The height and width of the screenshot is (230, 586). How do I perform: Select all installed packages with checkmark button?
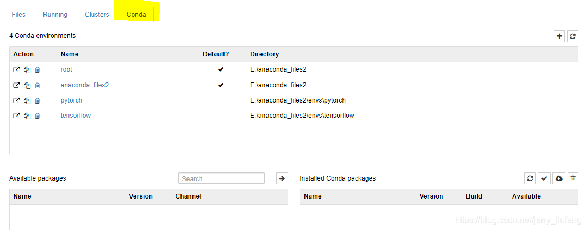[544, 178]
